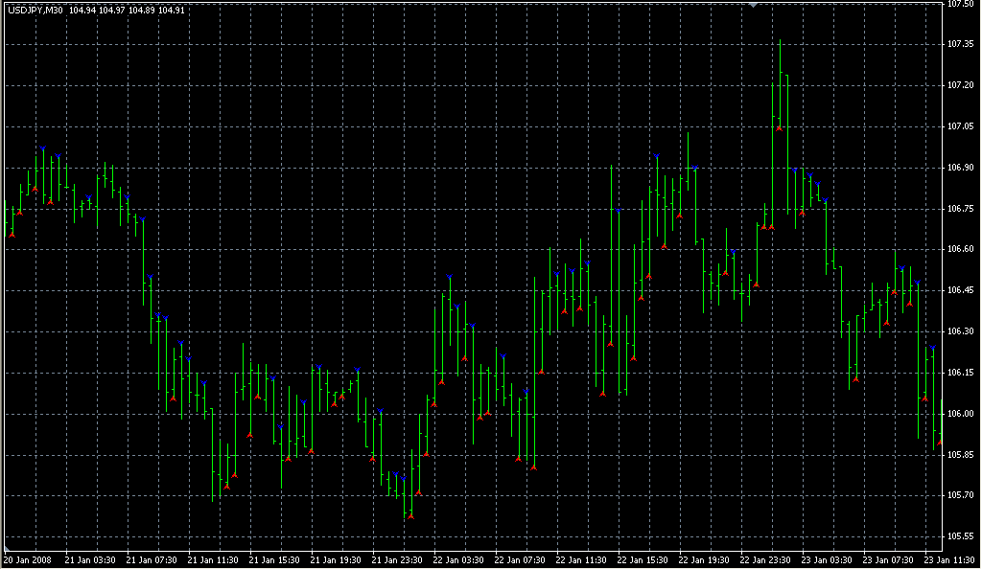Click the 107.05 price scale label
The image size is (982, 569).
960,126
